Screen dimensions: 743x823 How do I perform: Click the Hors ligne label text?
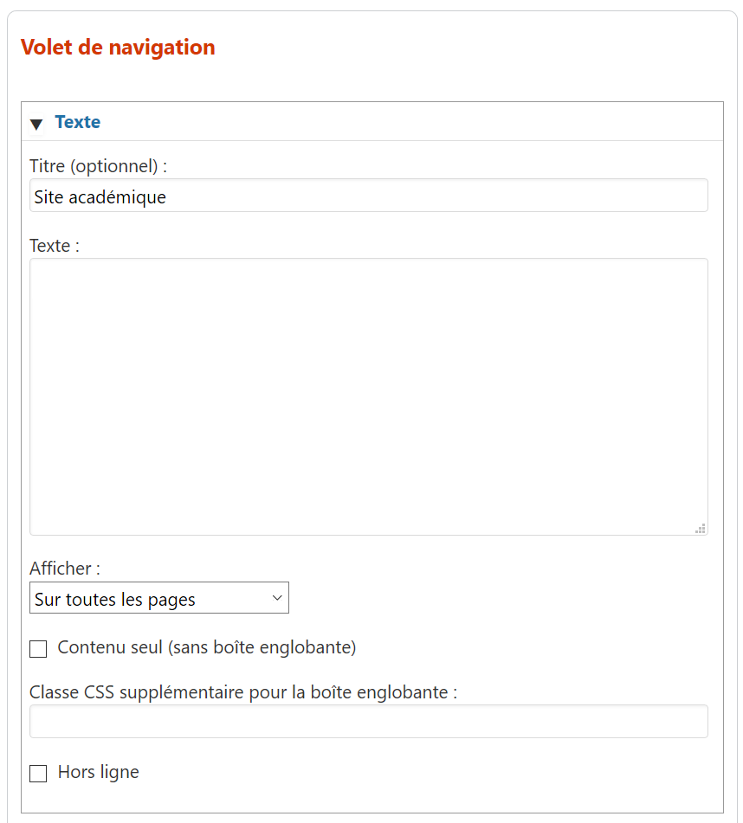(x=98, y=772)
